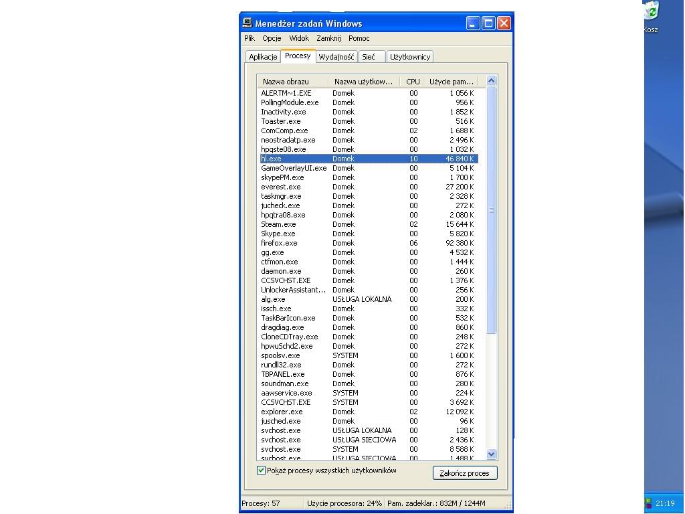Pick the rundll32.exe process
685x514 pixels.
(x=369, y=365)
